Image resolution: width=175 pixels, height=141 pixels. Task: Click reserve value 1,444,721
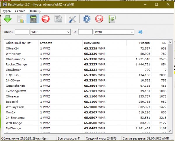pyautogui.click(x=143, y=65)
